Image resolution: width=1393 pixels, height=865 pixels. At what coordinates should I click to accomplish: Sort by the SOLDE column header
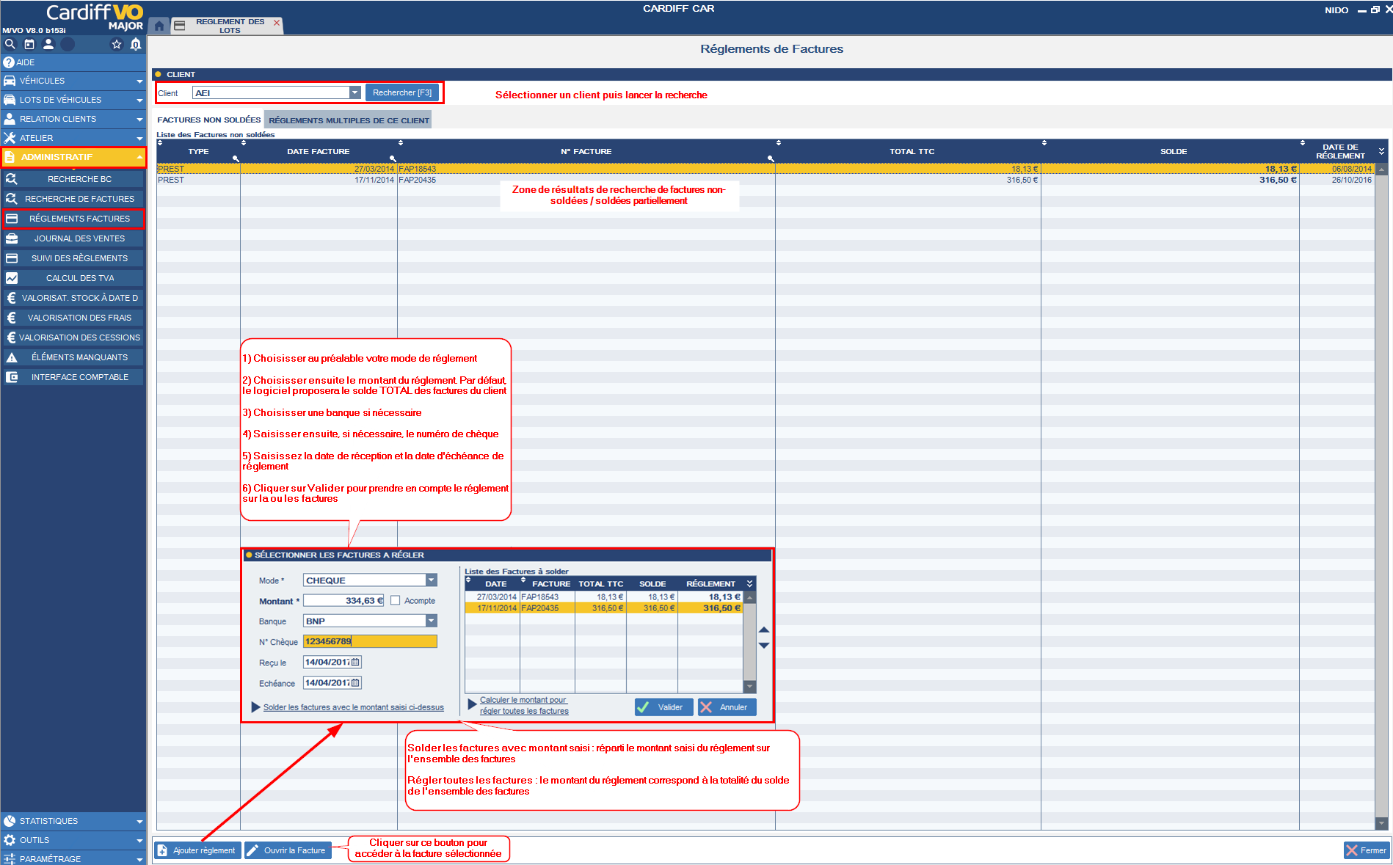pos(1173,151)
